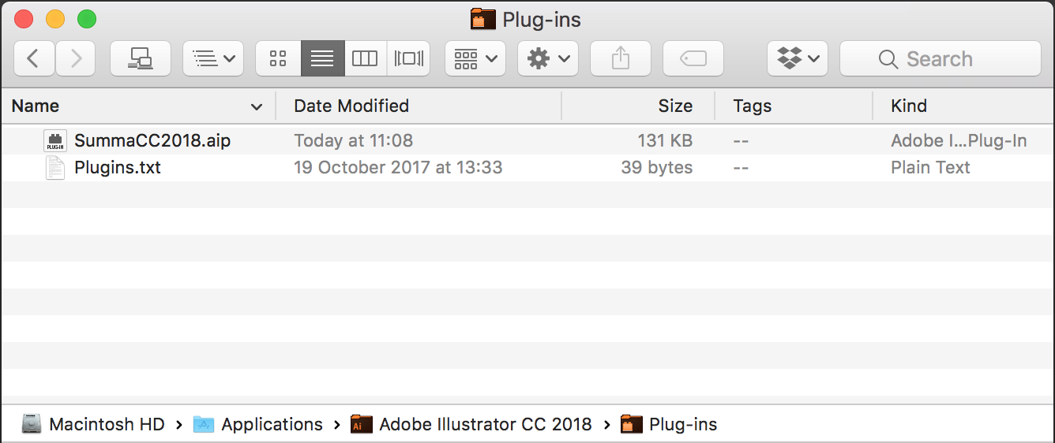Click Adobe Illustrator CC 2018 in path bar

tap(471, 424)
